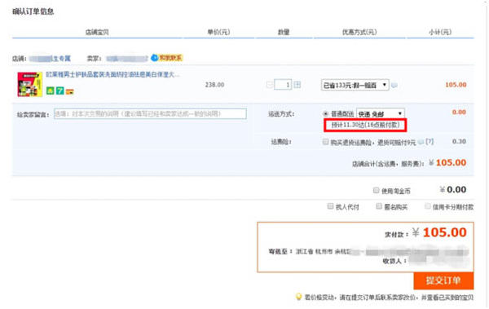Image resolution: width=489 pixels, height=309 pixels.
Task: Enable the 使用淘金币 checkbox
Action: click(376, 191)
